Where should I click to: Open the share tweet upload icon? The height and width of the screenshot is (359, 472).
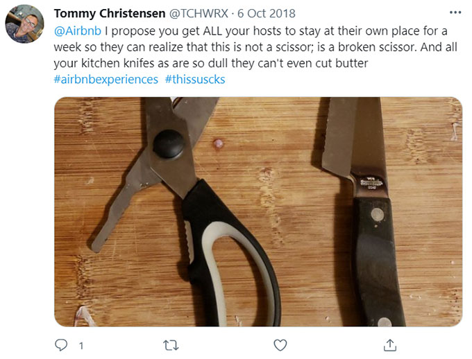390,345
